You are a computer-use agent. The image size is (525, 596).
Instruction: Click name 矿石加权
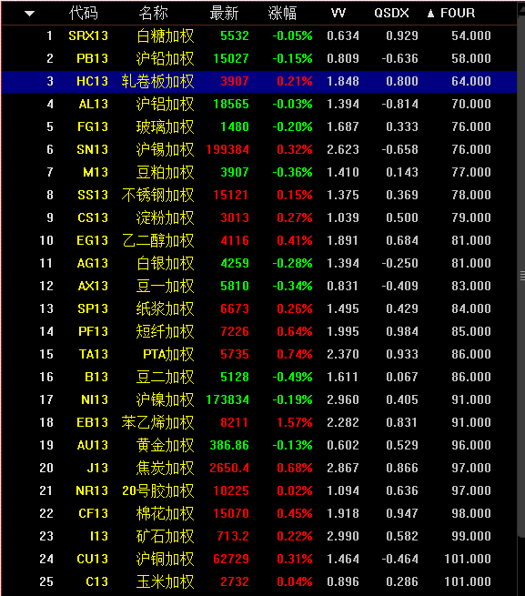point(165,536)
